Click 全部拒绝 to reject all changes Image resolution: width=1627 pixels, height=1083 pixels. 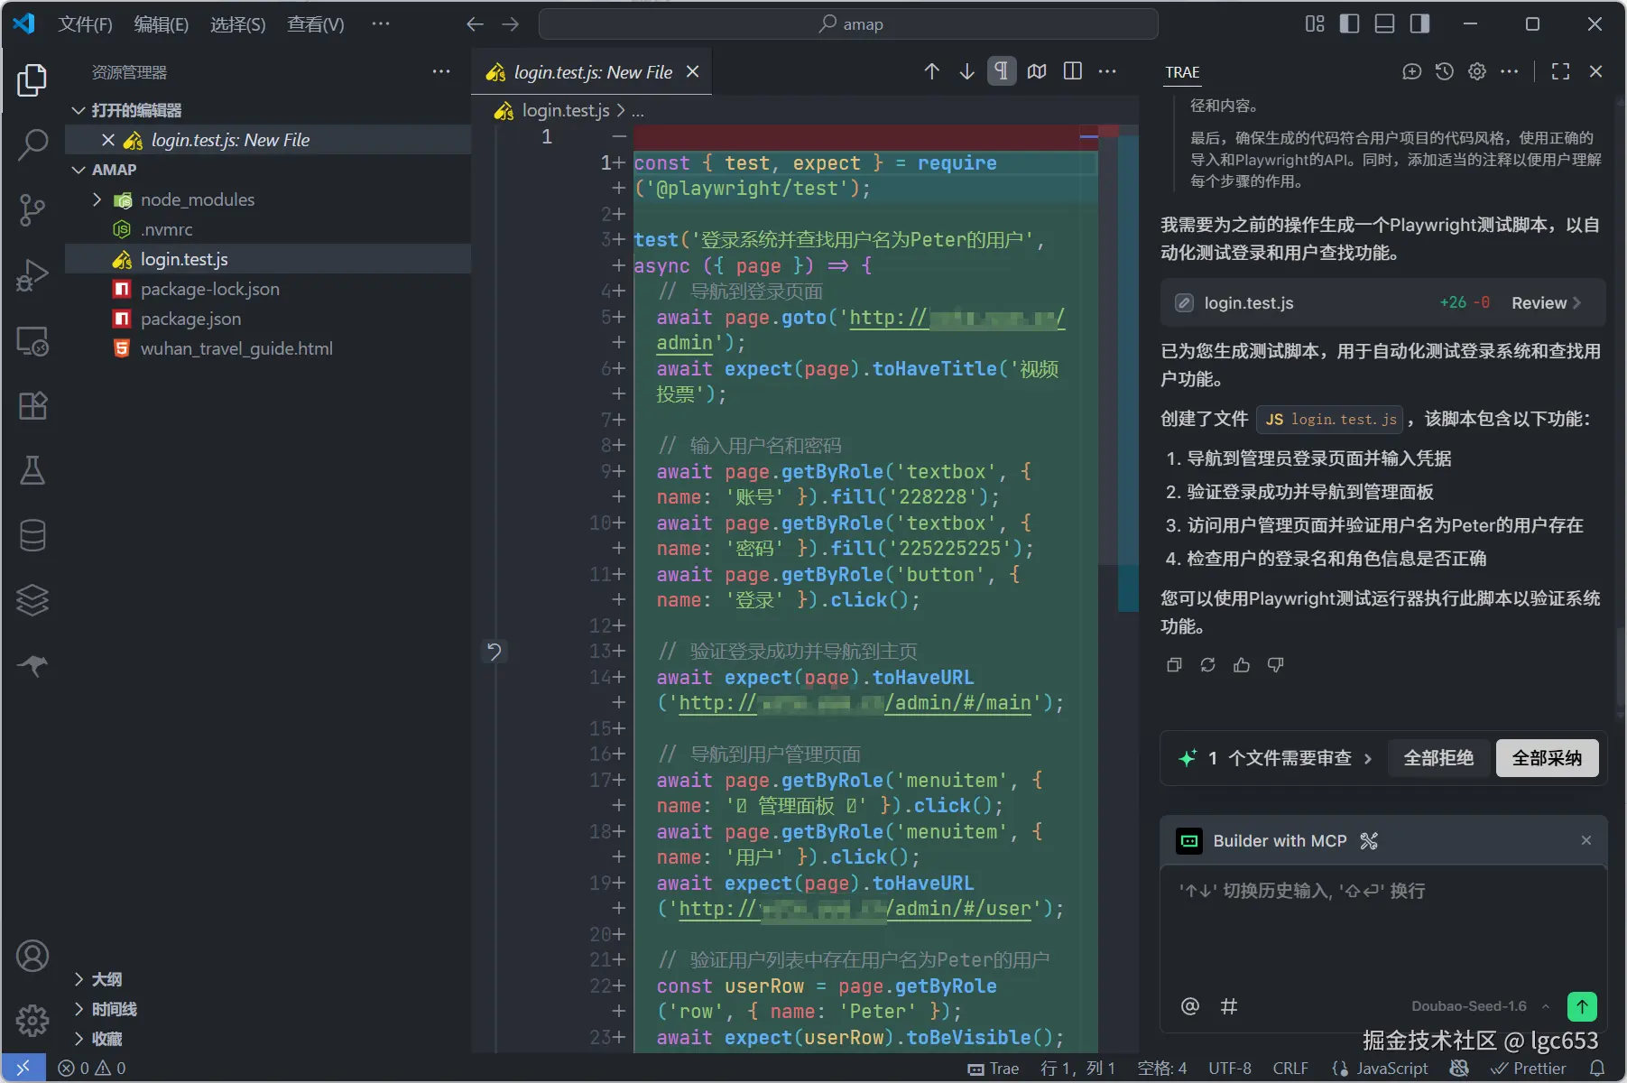pos(1438,758)
